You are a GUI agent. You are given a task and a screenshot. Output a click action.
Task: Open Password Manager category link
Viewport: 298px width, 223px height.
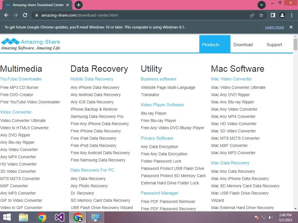(159, 193)
